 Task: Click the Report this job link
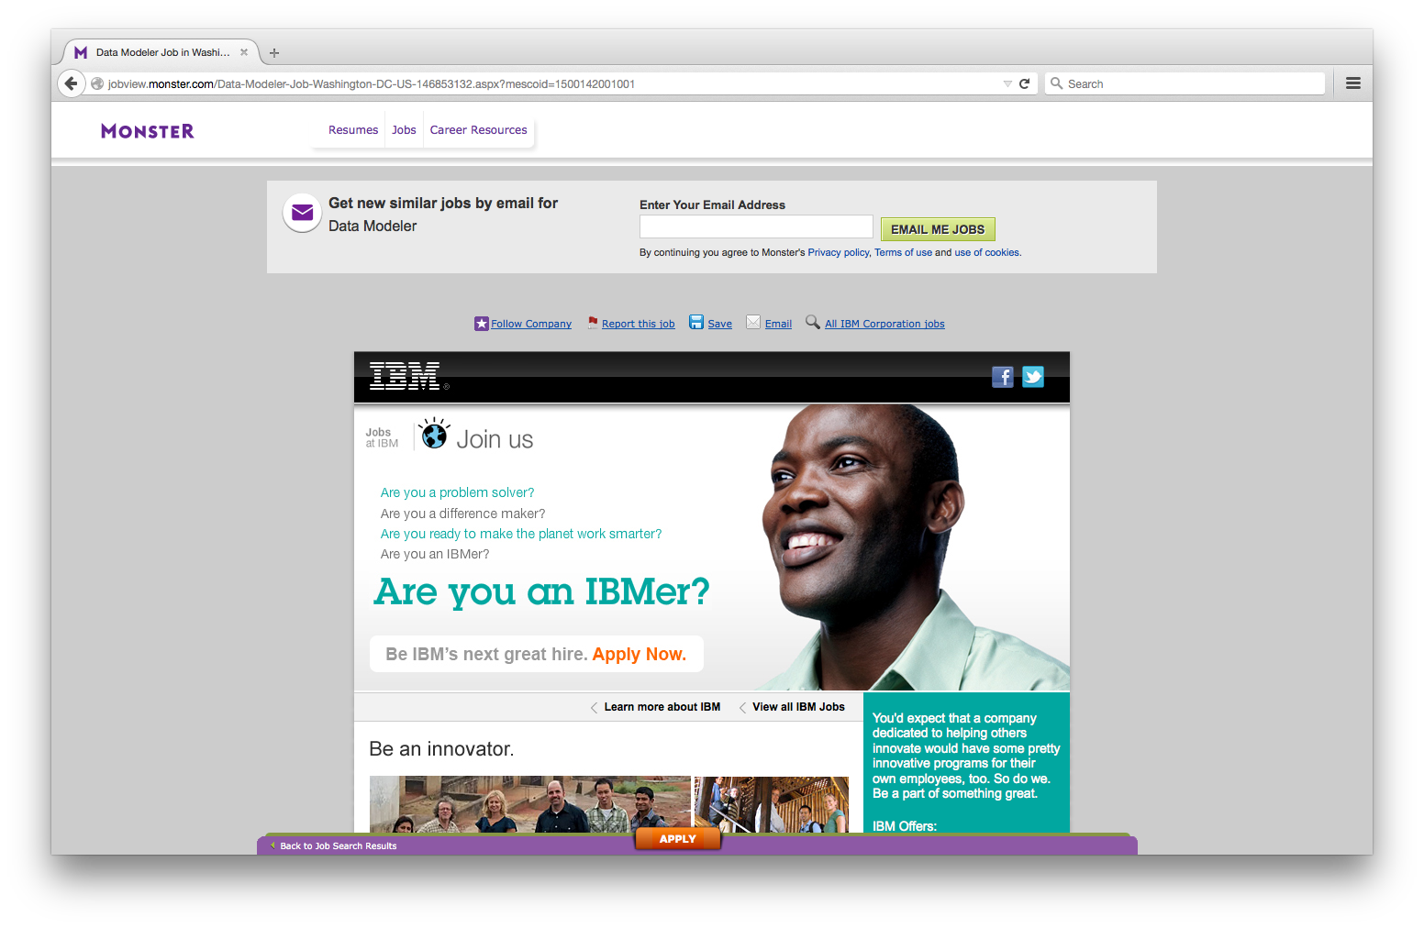tap(639, 324)
